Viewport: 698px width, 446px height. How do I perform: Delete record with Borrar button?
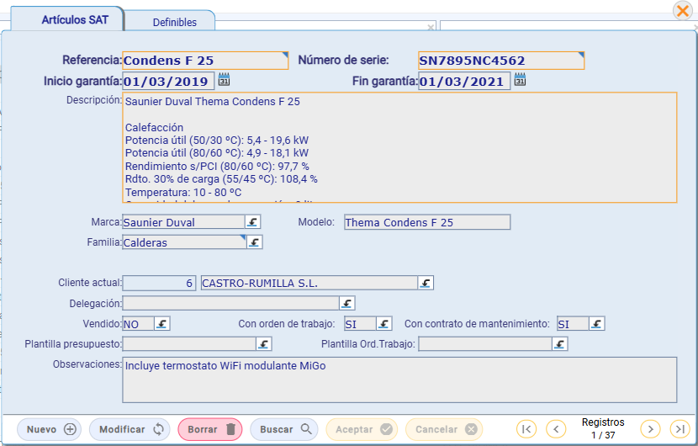(210, 429)
